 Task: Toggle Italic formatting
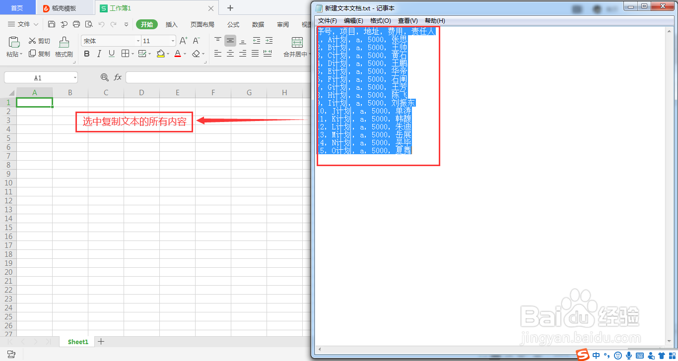[99, 54]
